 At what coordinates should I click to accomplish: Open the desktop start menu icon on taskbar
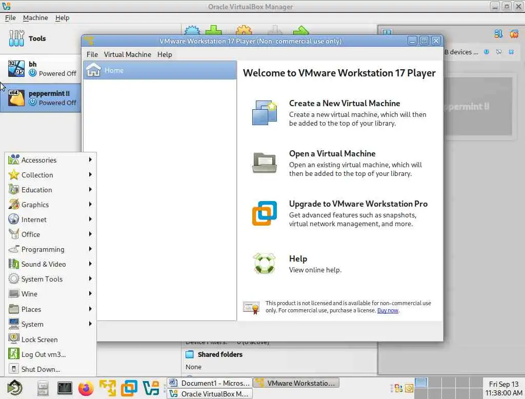coord(14,388)
